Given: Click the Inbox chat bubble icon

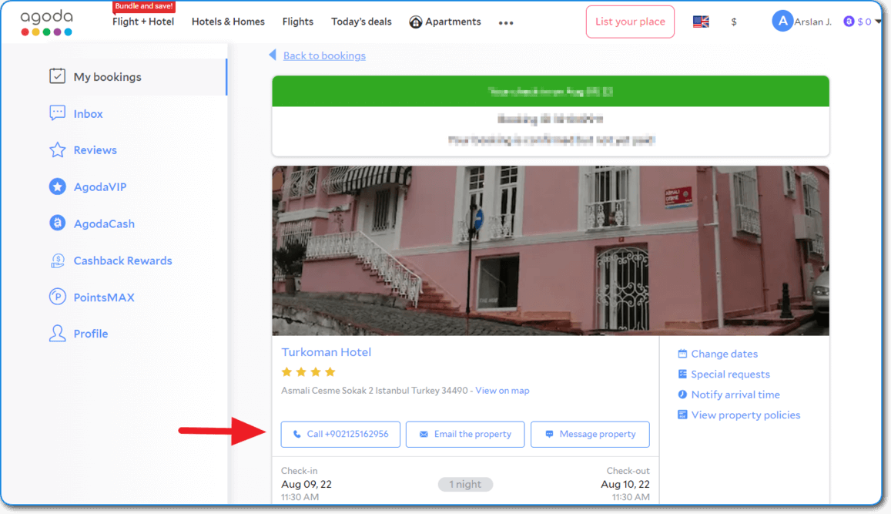Looking at the screenshot, I should pos(57,113).
